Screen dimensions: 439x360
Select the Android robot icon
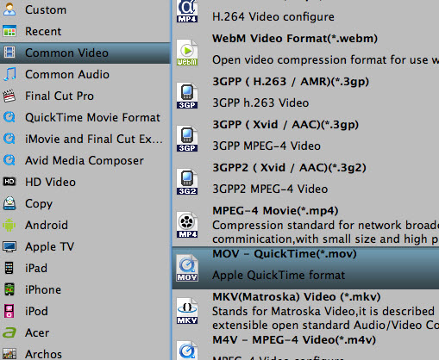tap(9, 225)
